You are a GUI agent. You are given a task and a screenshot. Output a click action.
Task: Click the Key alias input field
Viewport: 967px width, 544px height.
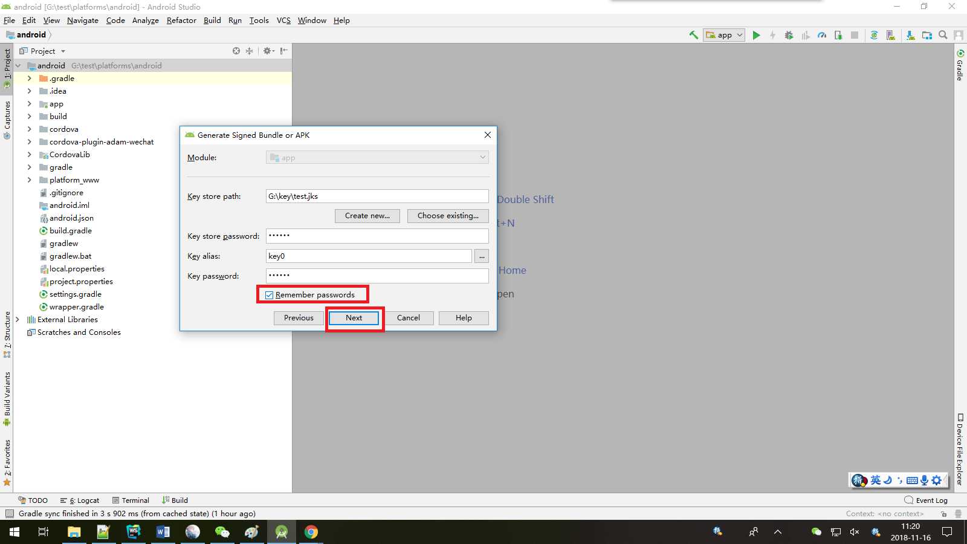(369, 256)
